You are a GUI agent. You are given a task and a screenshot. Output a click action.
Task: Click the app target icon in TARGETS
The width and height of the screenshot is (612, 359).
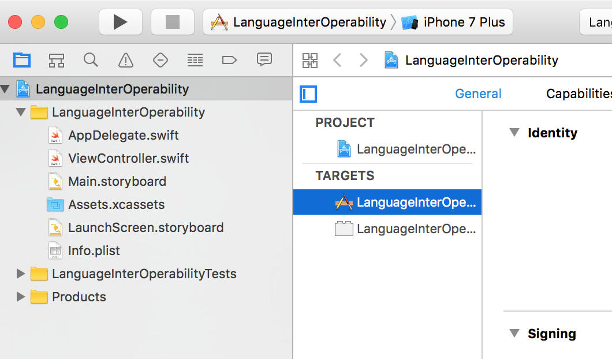(x=344, y=202)
